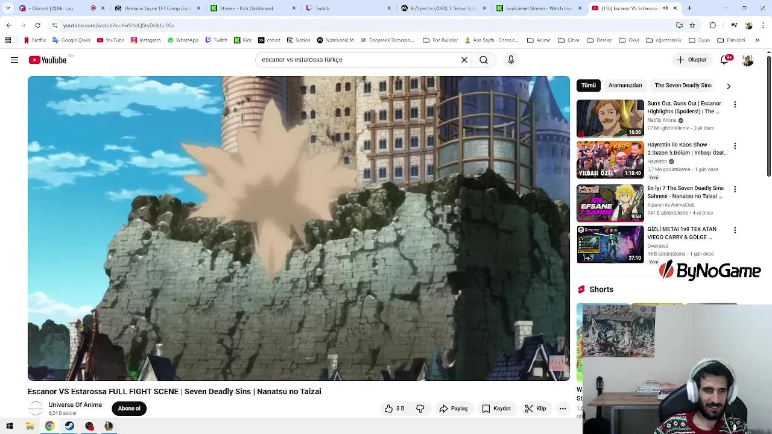
Task: Open Instagram bookmark
Action: pyautogui.click(x=145, y=40)
